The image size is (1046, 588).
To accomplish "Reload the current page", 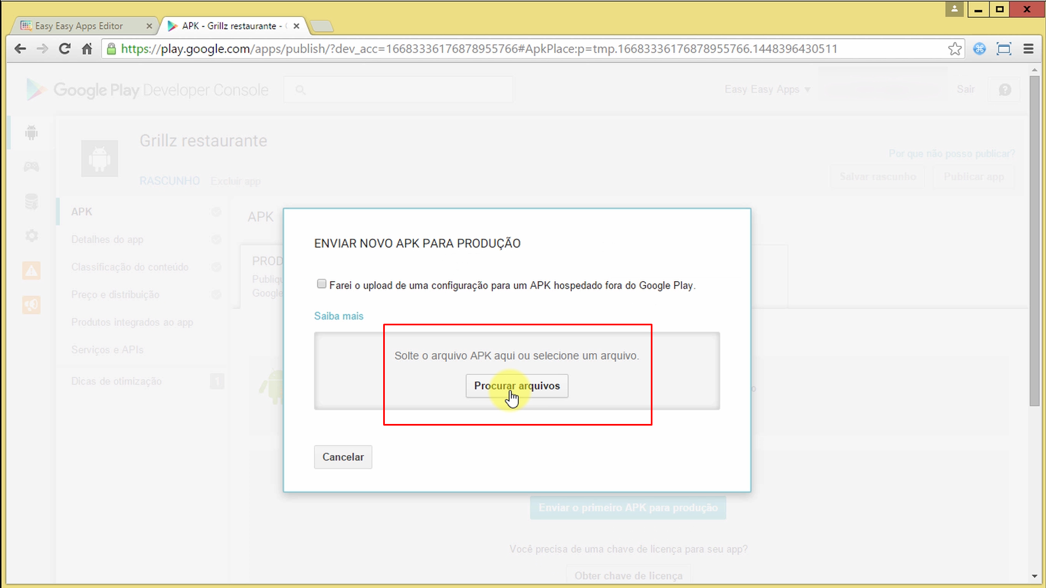I will click(x=64, y=49).
